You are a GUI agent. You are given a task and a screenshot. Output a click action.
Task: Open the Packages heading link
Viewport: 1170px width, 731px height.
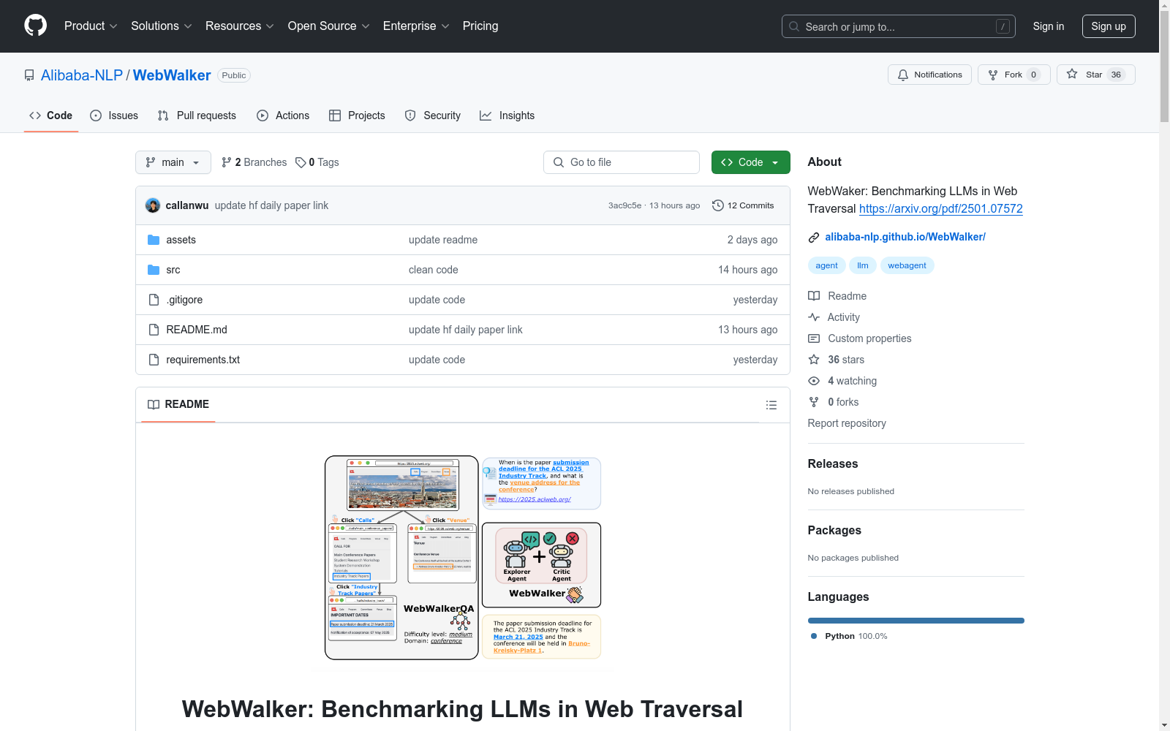pyautogui.click(x=834, y=530)
